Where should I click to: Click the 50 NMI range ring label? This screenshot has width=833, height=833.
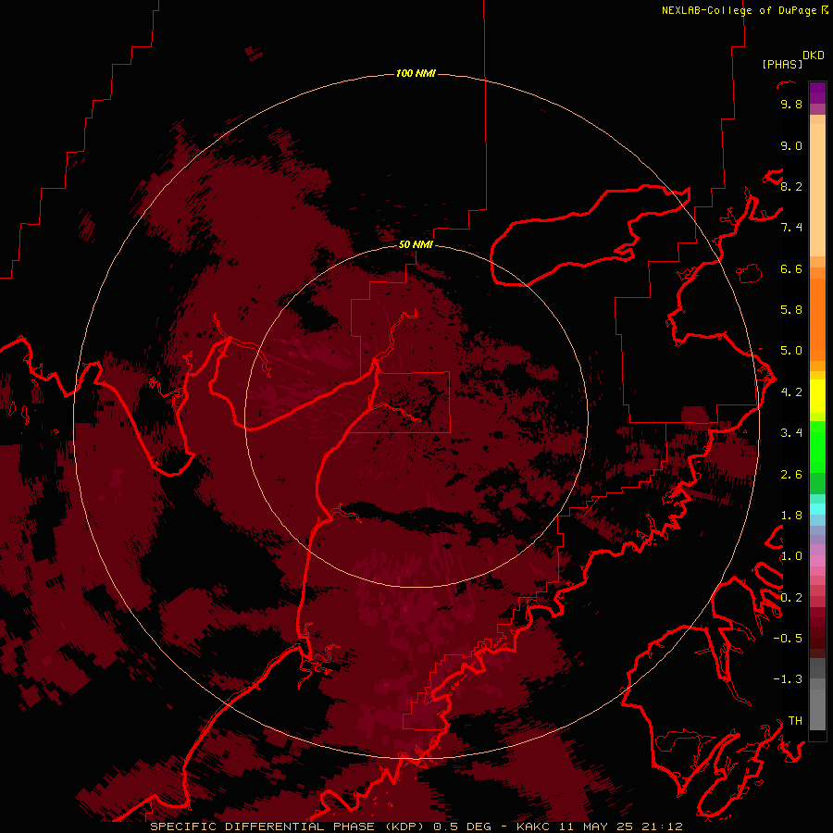(x=416, y=244)
